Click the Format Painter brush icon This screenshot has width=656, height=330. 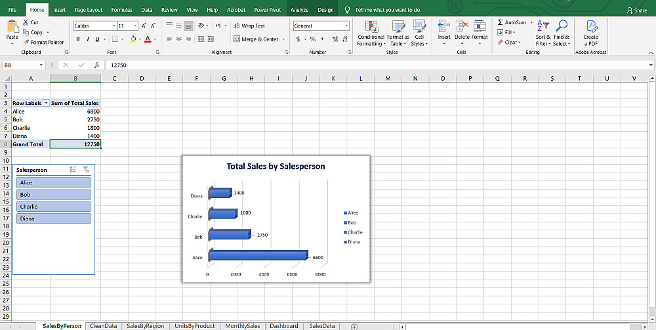pos(26,42)
